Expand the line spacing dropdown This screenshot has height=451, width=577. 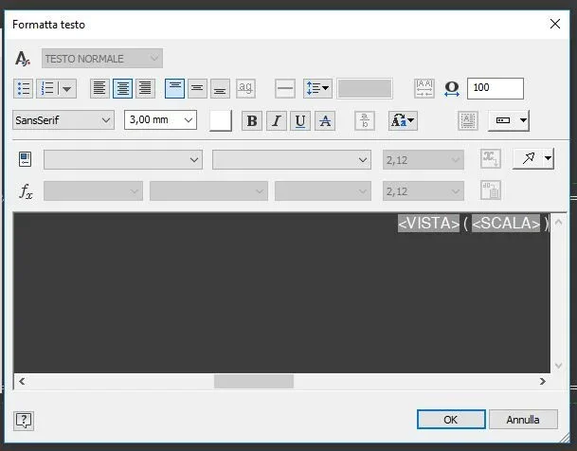click(318, 89)
